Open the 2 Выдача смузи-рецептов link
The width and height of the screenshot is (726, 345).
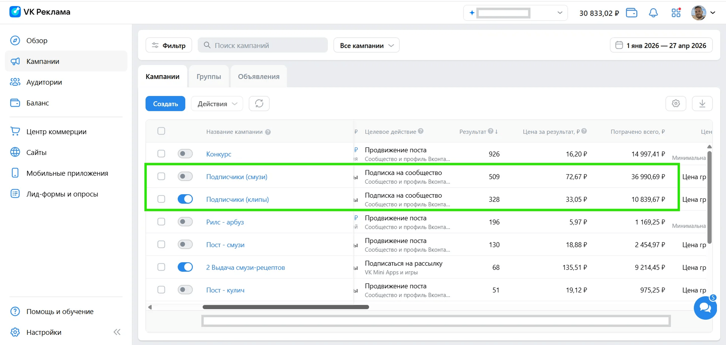[245, 268]
